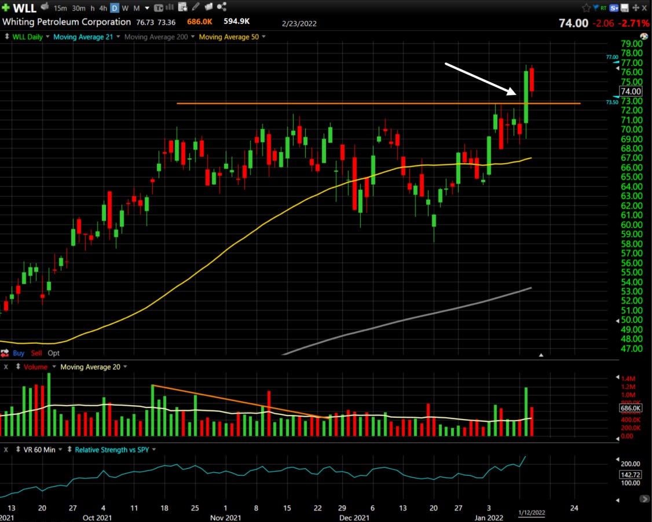
Task: Click the trading swap arrows icon beside Buy
Action: tap(5, 353)
